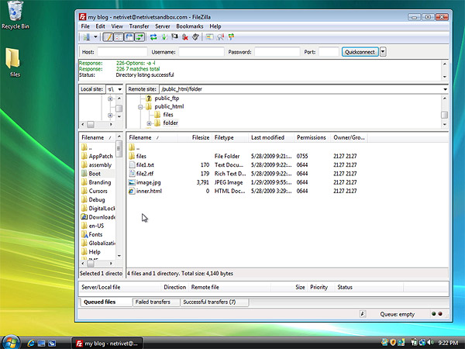Click the message log scroll down arrow
Image resolution: width=465 pixels, height=349 pixels.
[445, 77]
